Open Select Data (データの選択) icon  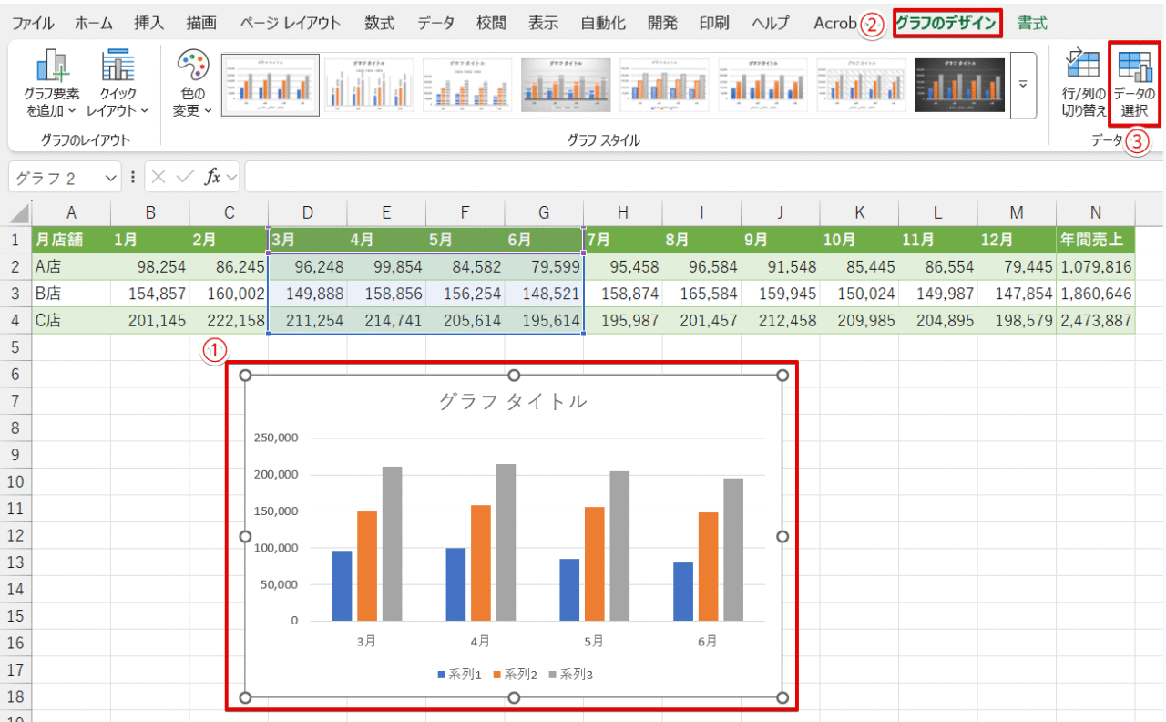pyautogui.click(x=1134, y=67)
